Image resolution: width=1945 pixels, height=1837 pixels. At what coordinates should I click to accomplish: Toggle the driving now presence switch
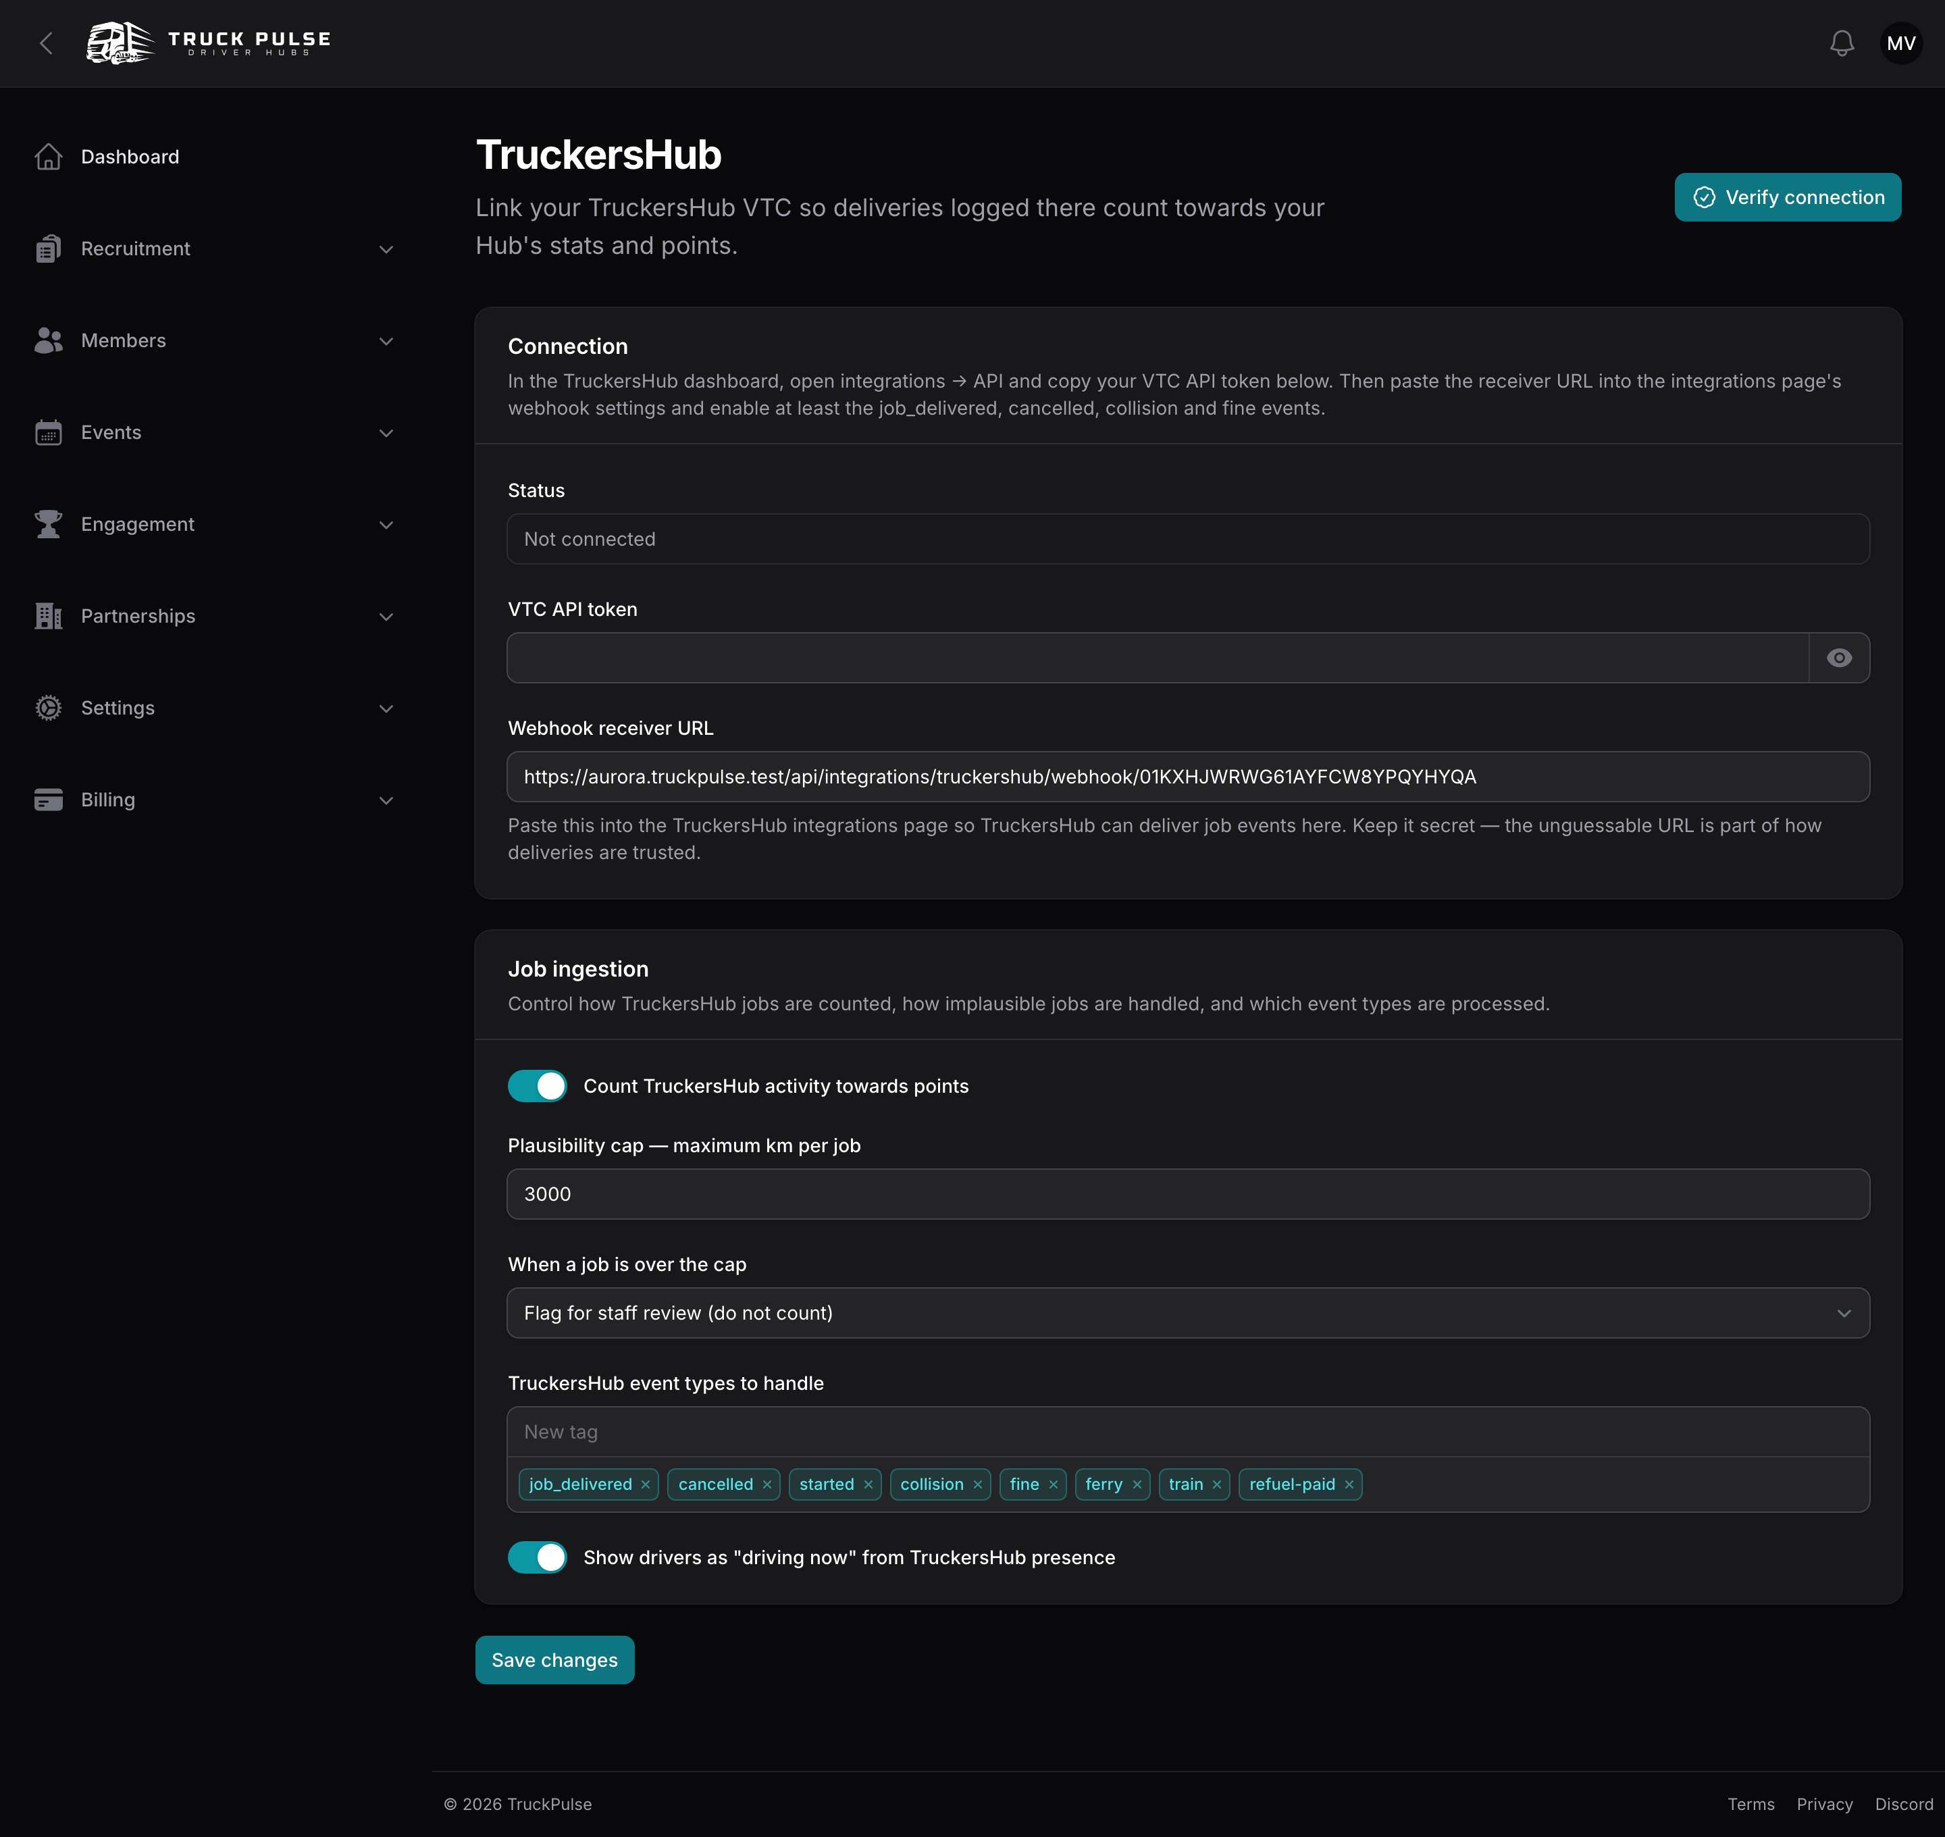537,1557
